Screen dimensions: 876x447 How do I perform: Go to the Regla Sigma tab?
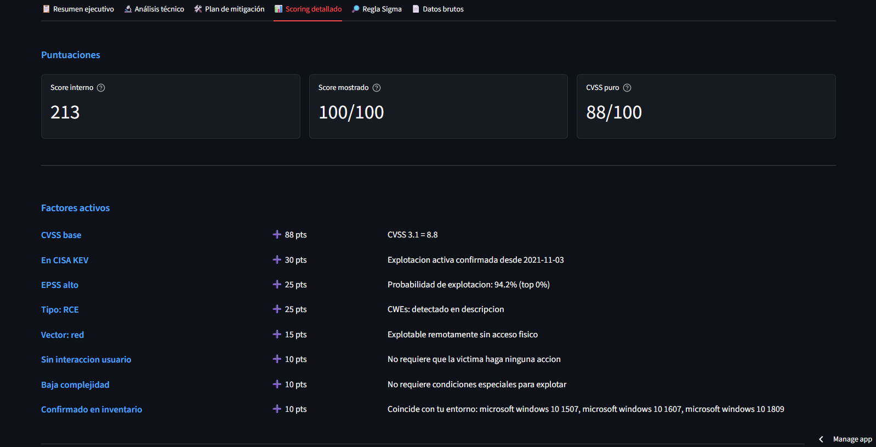point(377,9)
